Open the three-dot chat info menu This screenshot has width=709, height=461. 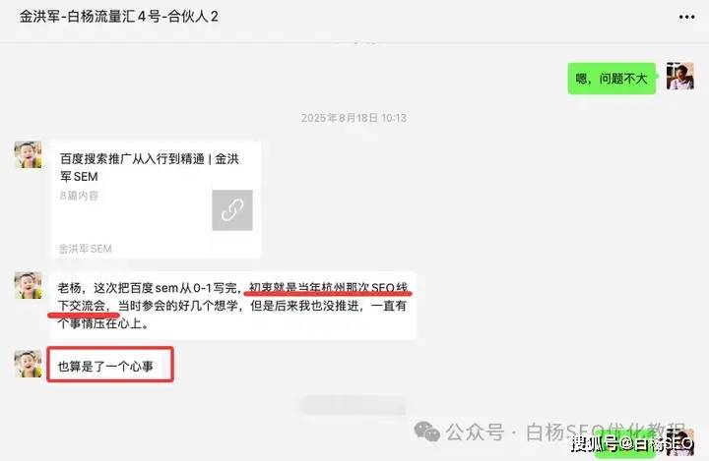coord(686,17)
